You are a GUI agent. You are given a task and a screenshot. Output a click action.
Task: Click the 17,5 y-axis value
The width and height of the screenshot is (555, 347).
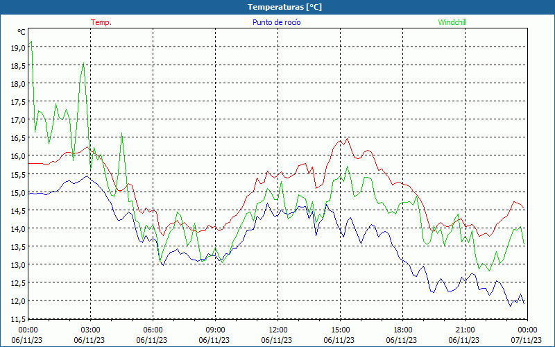pyautogui.click(x=19, y=102)
